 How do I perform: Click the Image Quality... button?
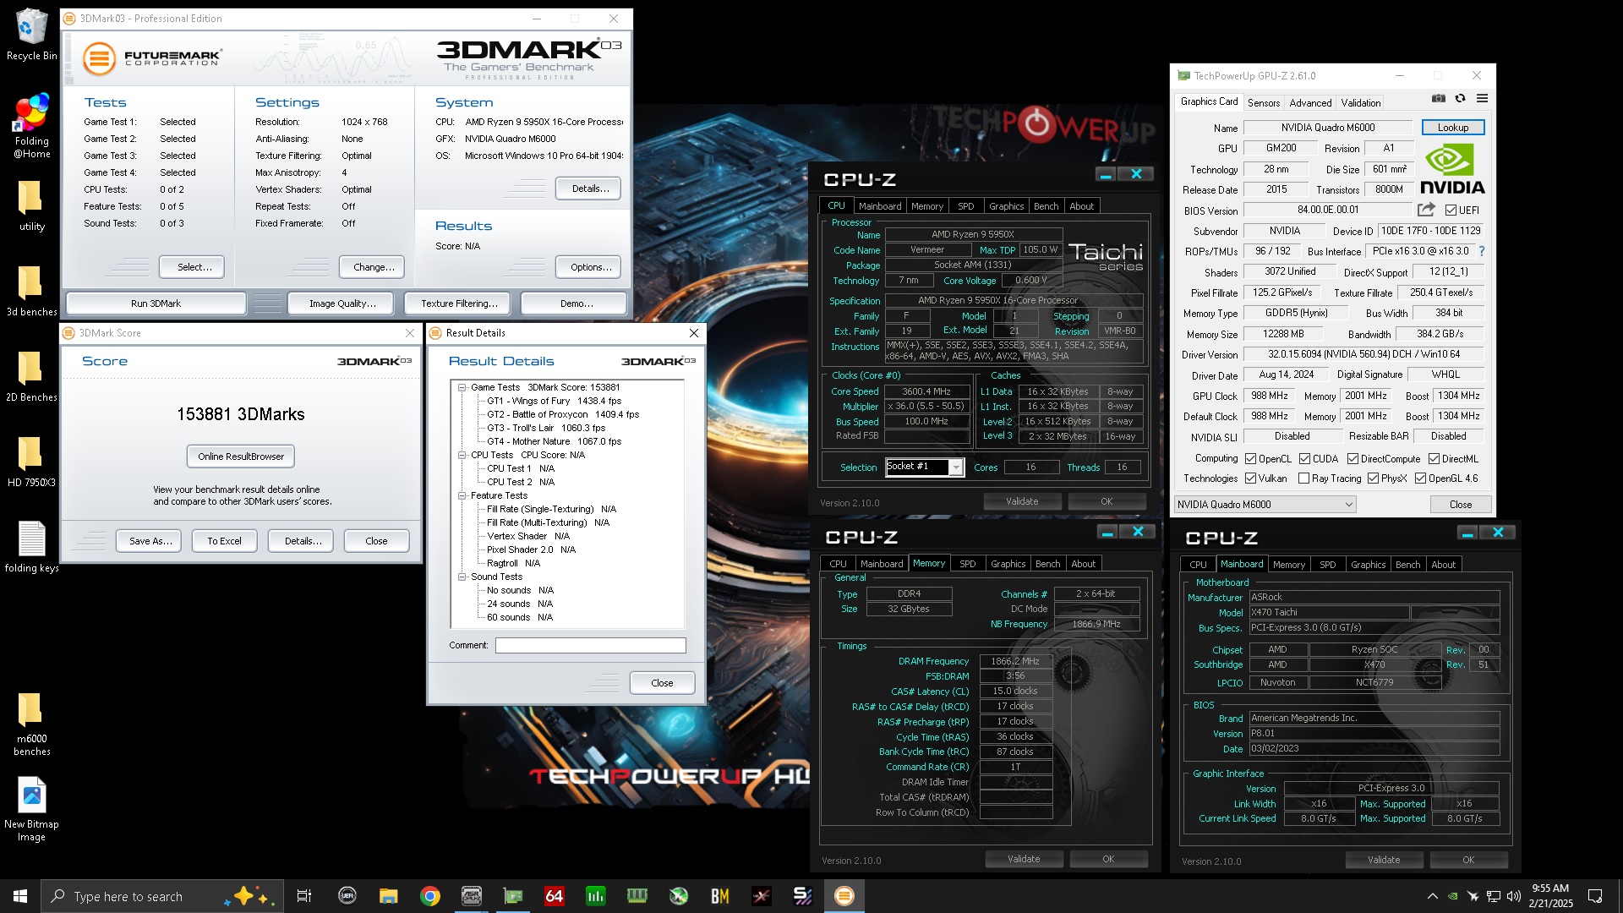[342, 303]
